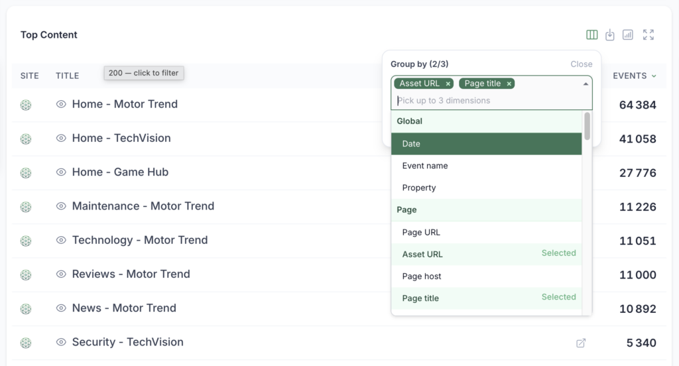
Task: Click the Top Content heading
Action: tap(49, 34)
